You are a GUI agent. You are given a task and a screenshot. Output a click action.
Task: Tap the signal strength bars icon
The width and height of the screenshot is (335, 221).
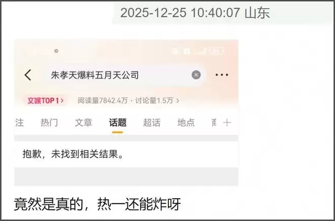[201, 51]
